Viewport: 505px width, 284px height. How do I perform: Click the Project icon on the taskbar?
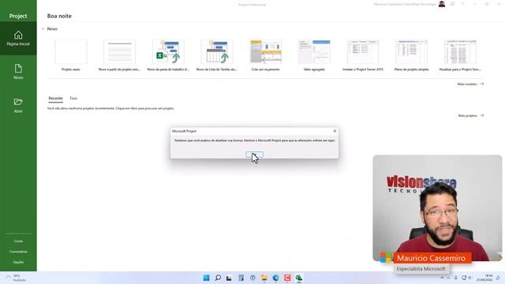coord(299,278)
